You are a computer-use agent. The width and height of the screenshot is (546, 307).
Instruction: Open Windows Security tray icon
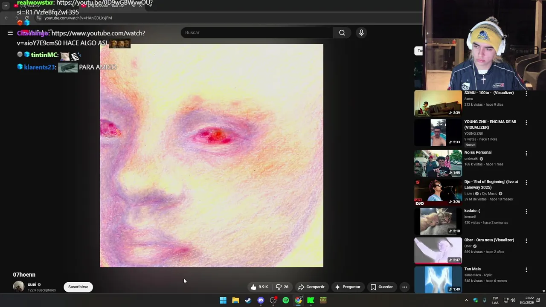point(476,300)
